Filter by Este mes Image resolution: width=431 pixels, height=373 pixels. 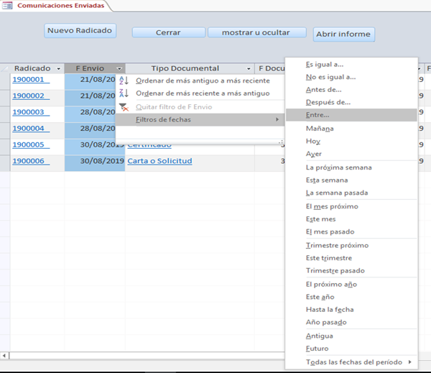(320, 219)
